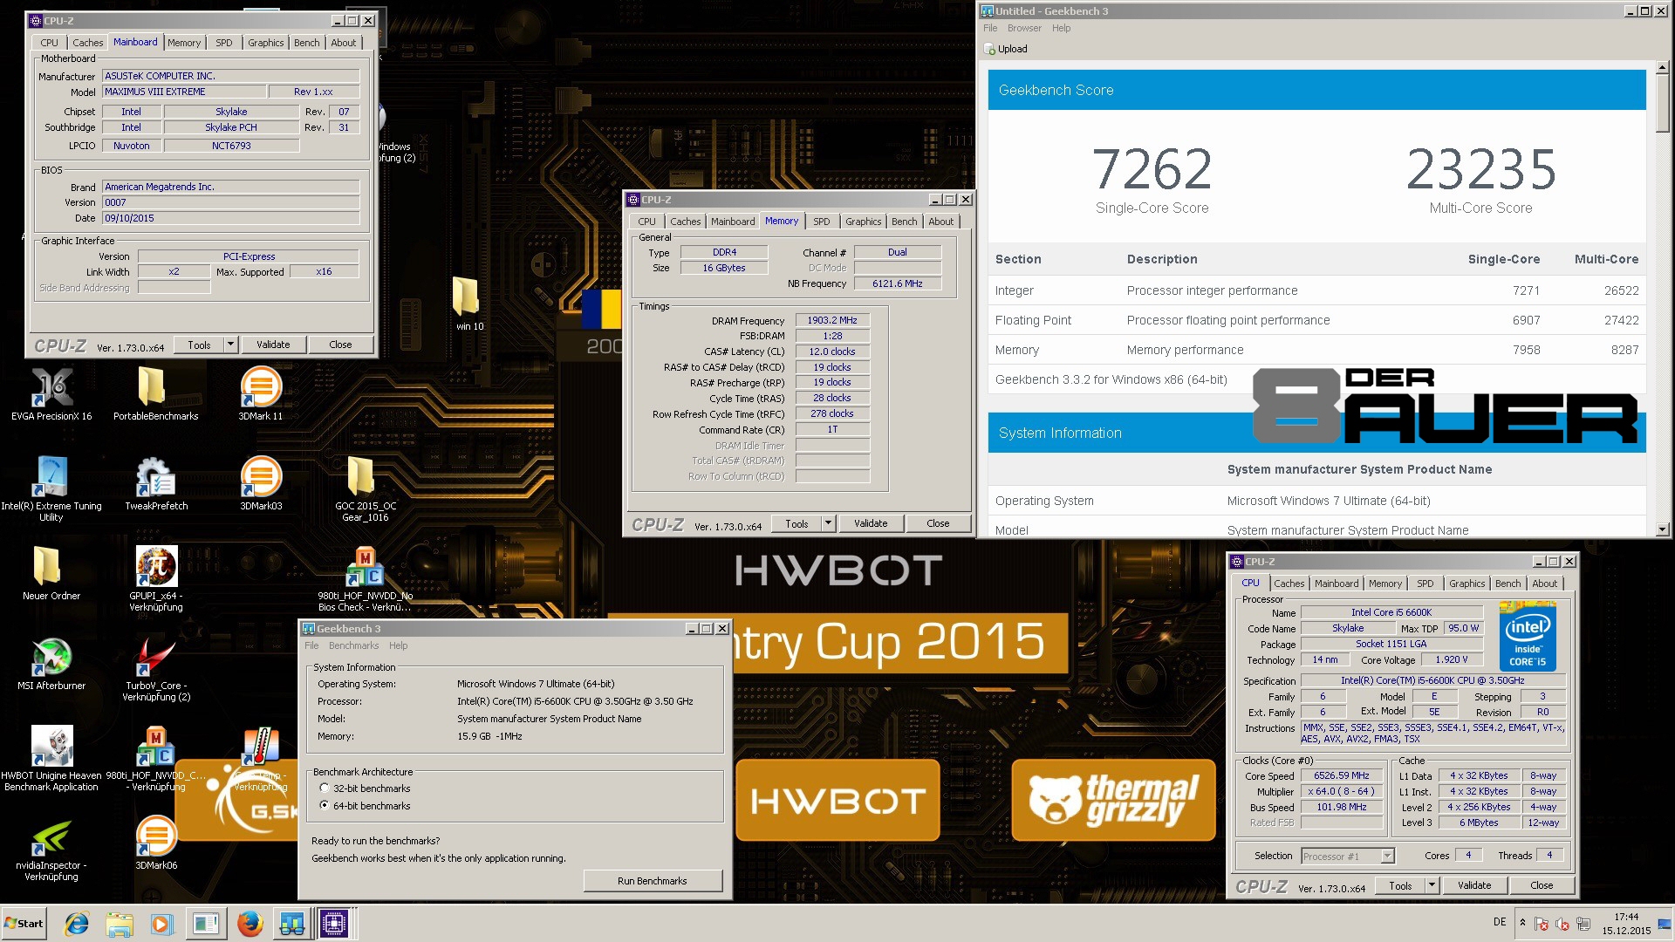Open the PortableBenchmarks folder on desktop
This screenshot has height=942, width=1675.
(155, 394)
